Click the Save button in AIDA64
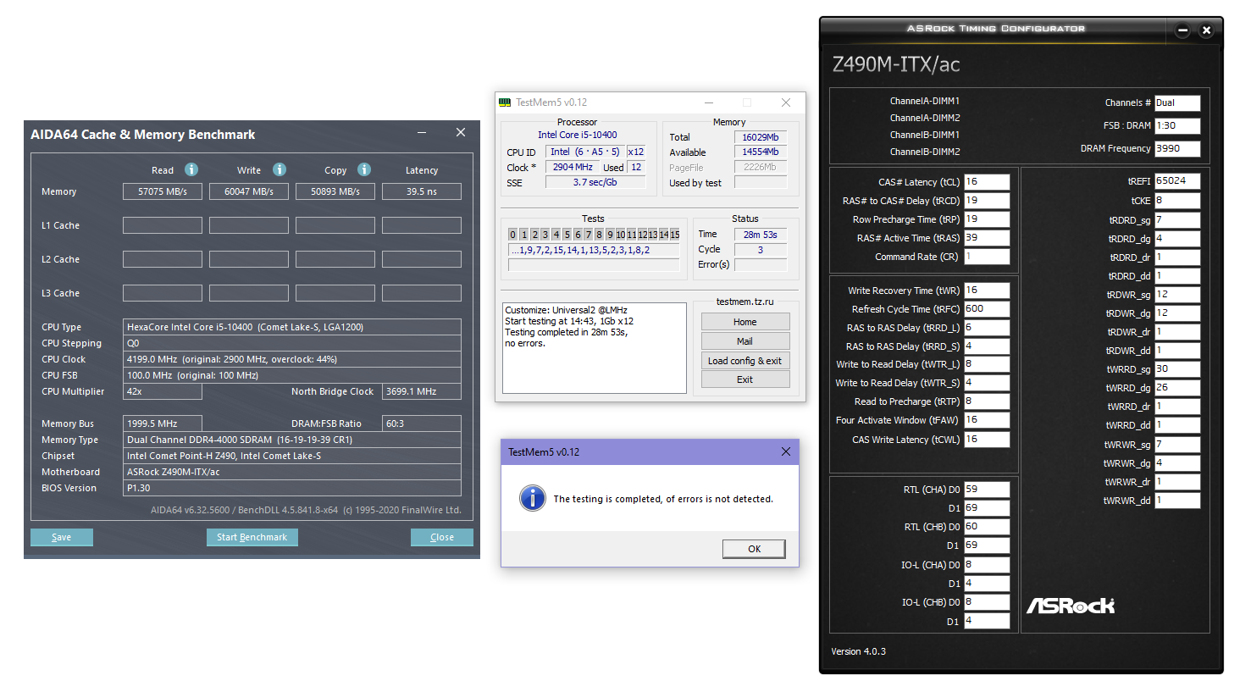Viewport: 1251px width, 692px height. tap(62, 537)
